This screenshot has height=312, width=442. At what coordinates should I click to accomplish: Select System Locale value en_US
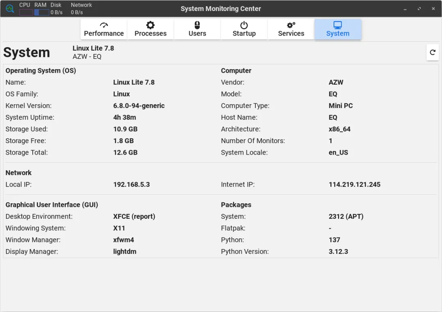[338, 153]
